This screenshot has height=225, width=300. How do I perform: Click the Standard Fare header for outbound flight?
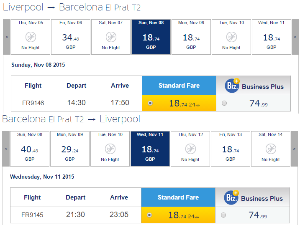pos(179,86)
